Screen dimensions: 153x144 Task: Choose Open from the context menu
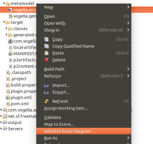(x=84, y=16)
